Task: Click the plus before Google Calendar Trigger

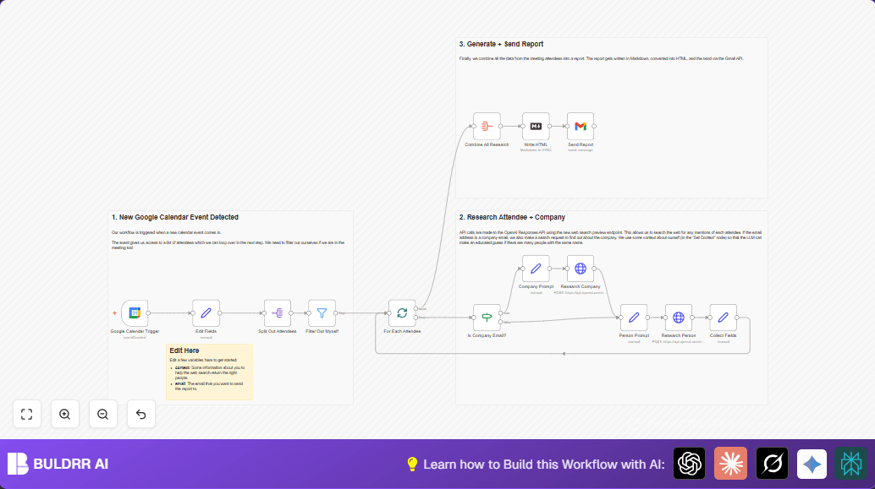Action: pyautogui.click(x=114, y=313)
